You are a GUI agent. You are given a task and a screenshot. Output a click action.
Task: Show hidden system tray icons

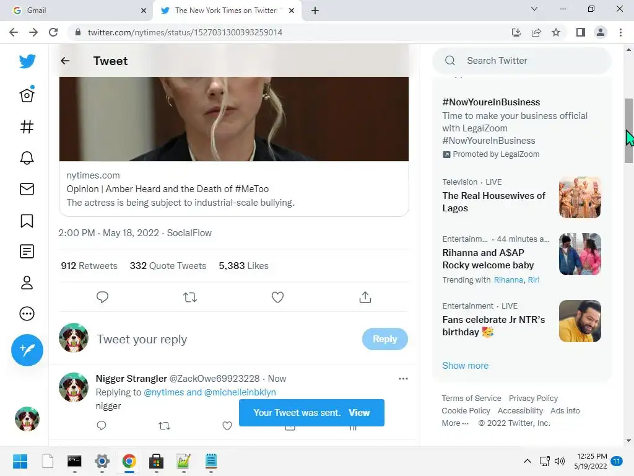coord(528,461)
